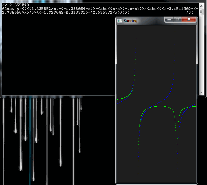Close the Running plot window
The height and width of the screenshot is (185, 207).
(190, 19)
